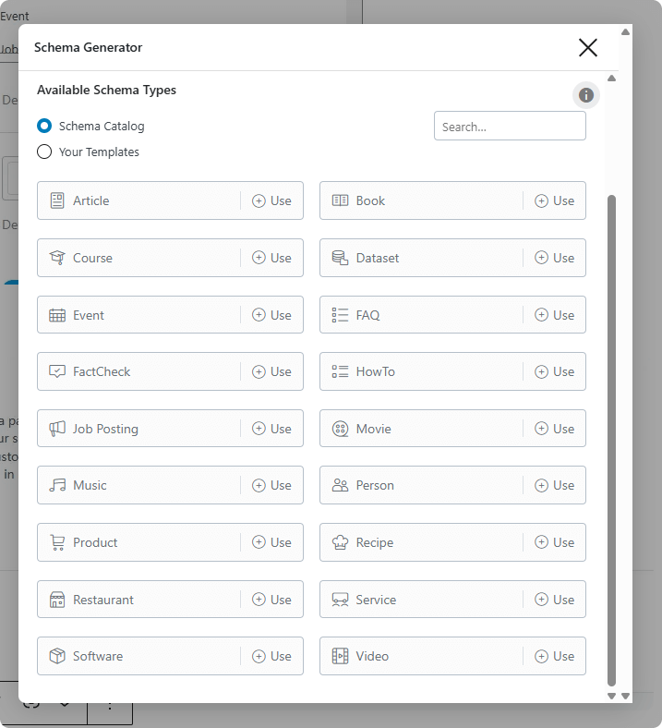Click the Recipe chef hat icon
The height and width of the screenshot is (728, 662).
[340, 542]
